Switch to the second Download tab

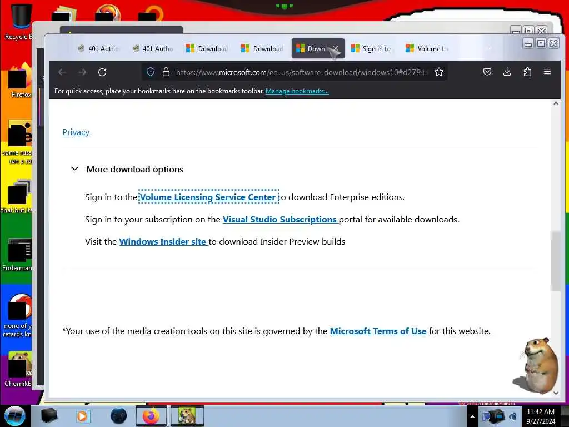262,49
